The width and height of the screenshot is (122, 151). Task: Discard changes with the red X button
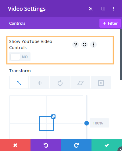pyautogui.click(x=15, y=145)
